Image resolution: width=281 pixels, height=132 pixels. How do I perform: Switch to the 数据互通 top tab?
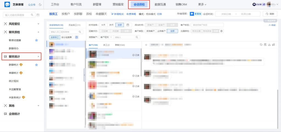(x=161, y=4)
